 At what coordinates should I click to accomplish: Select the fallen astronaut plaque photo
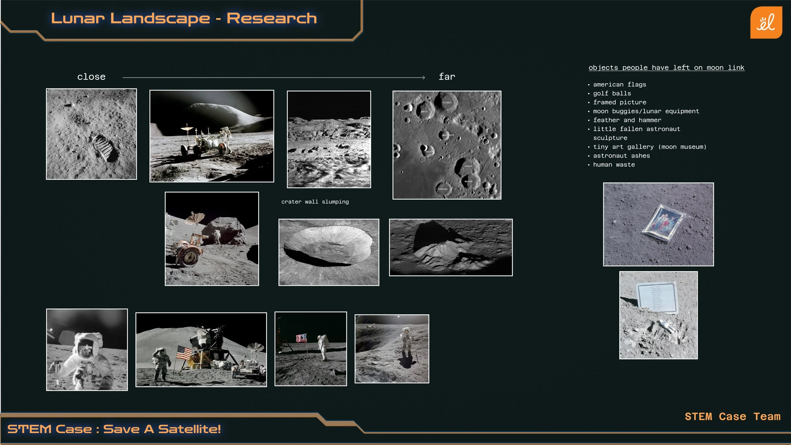point(658,315)
